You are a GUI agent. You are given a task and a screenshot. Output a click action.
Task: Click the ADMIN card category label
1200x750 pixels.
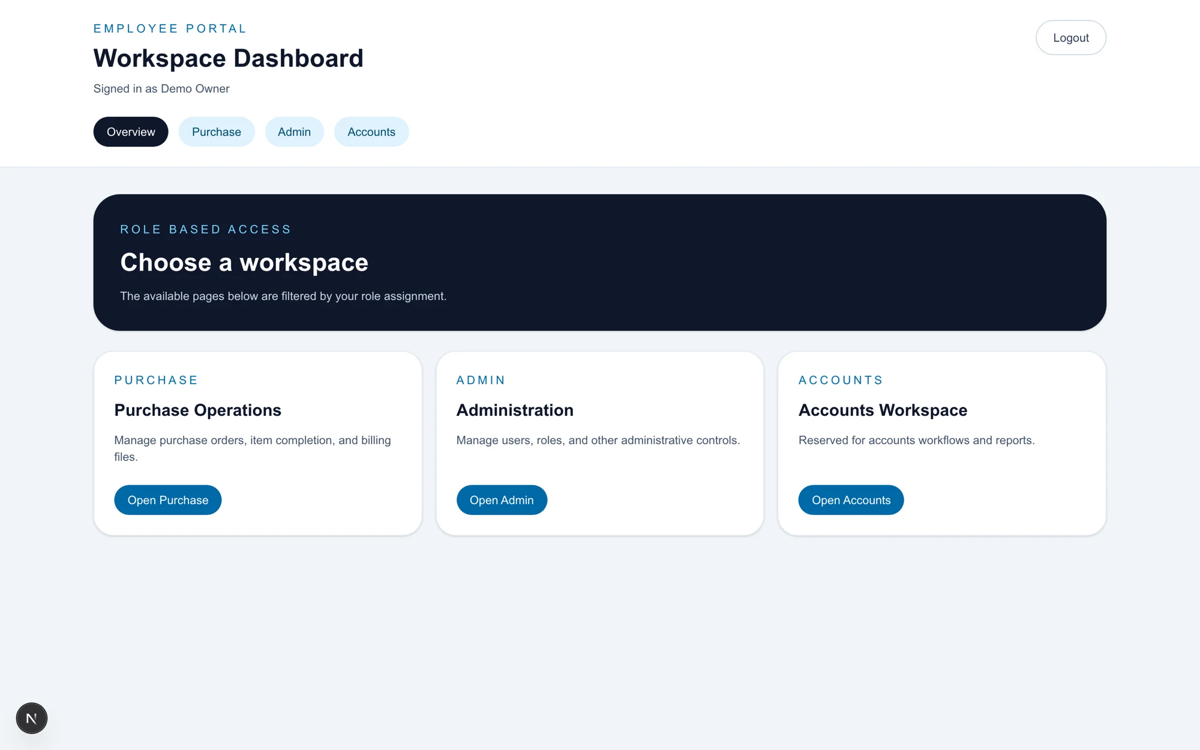481,380
